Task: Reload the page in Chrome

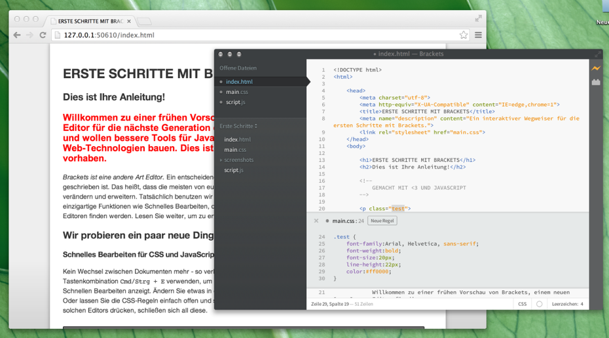Action: coord(43,35)
